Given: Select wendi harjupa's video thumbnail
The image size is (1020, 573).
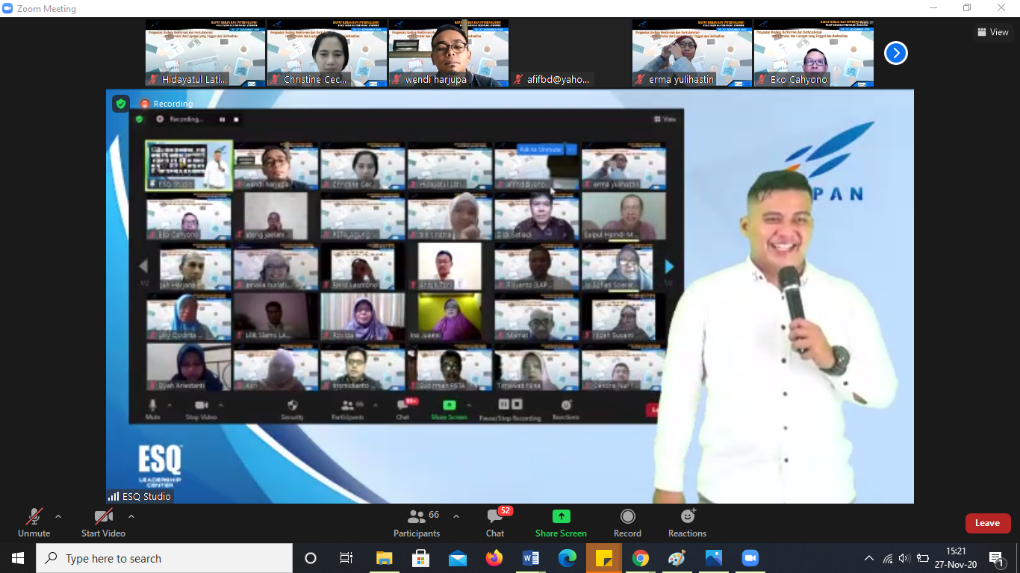Looking at the screenshot, I should (449, 53).
